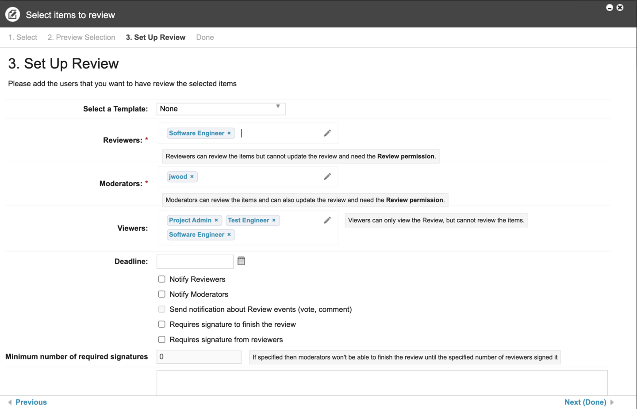
Task: Check Requires signature to finish the review
Action: tap(162, 324)
